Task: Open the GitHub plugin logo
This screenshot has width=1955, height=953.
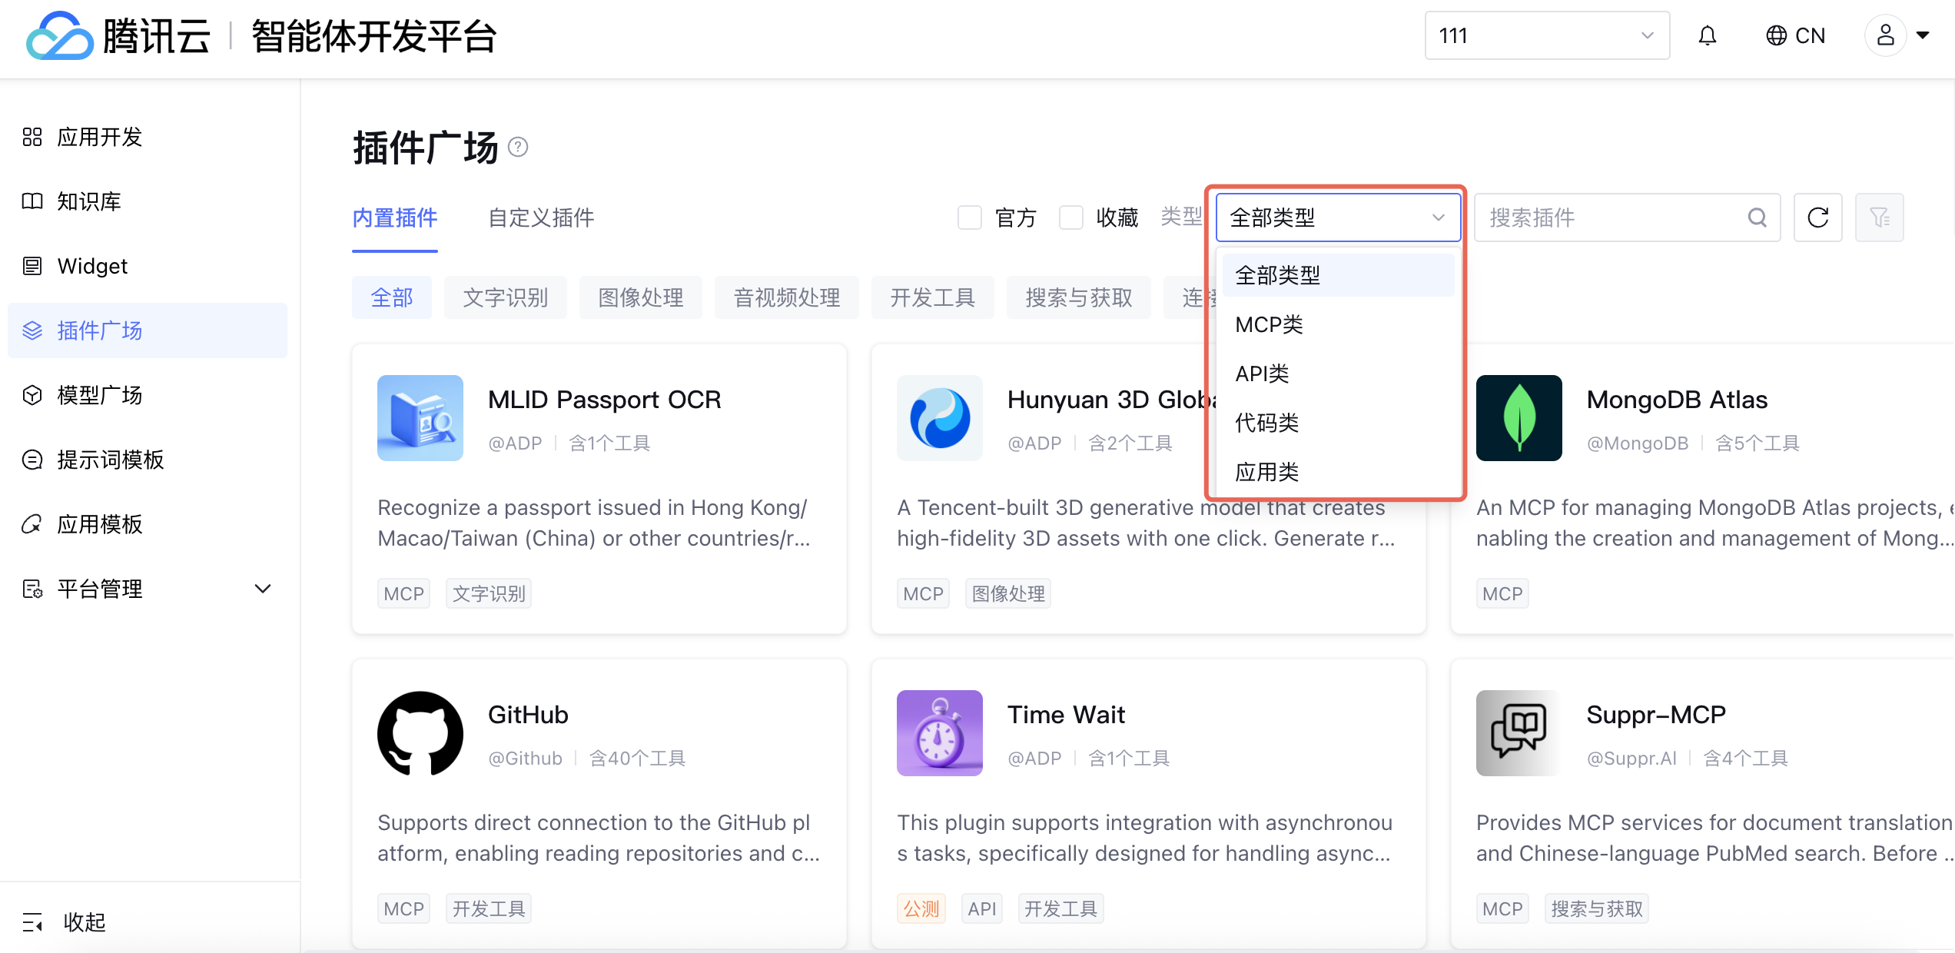Action: pyautogui.click(x=420, y=733)
